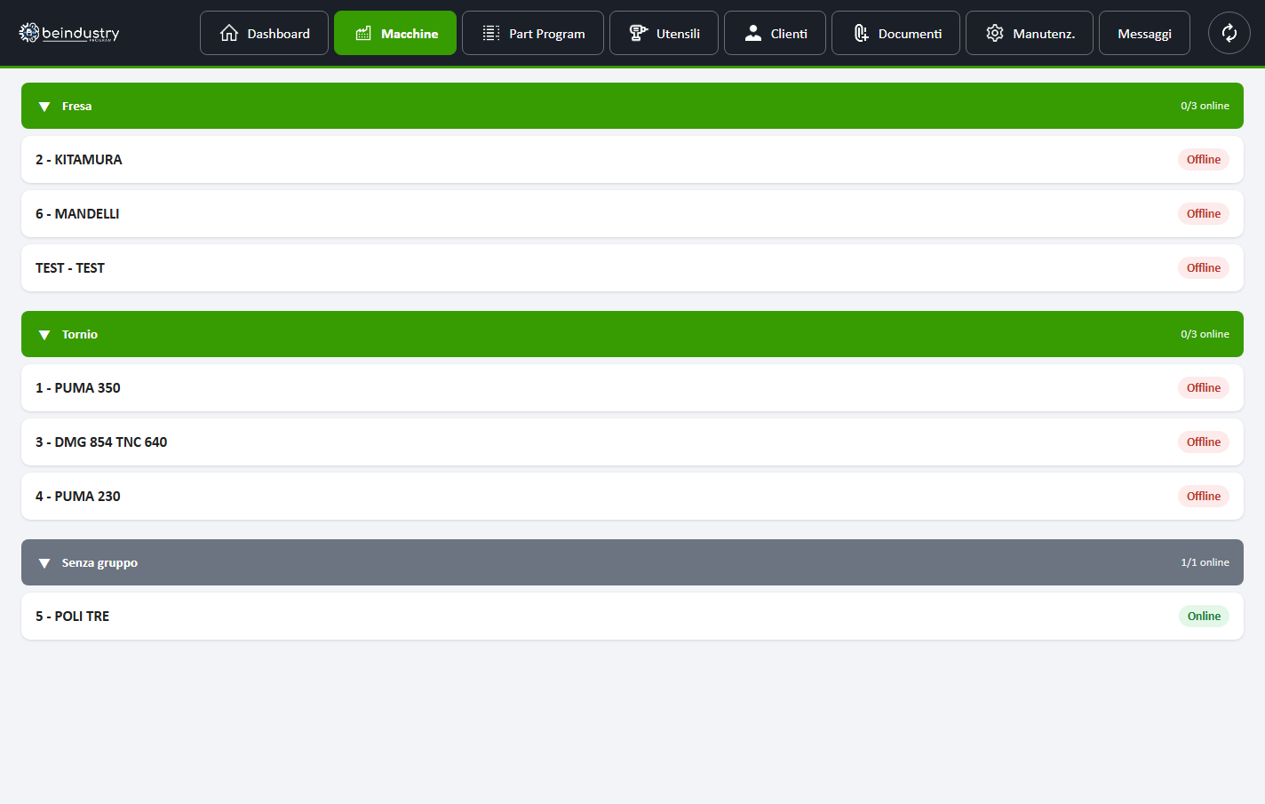Collapse the Senza gruppo triangle
The width and height of the screenshot is (1265, 804).
pos(44,563)
